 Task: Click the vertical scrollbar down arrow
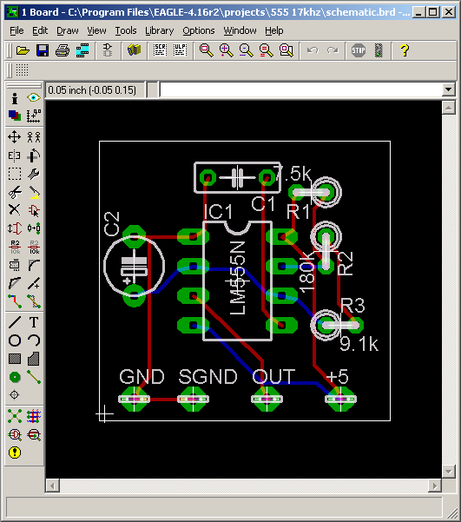coord(448,472)
